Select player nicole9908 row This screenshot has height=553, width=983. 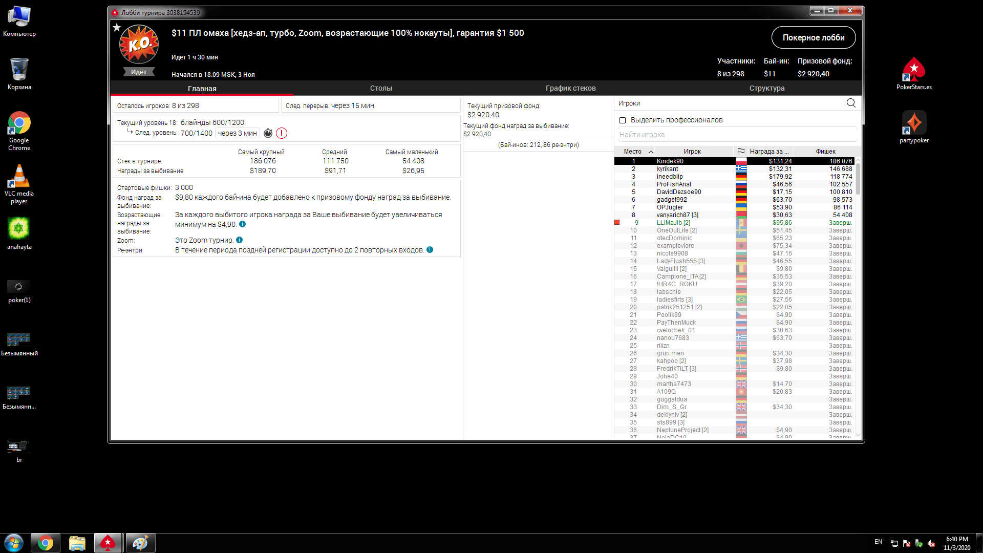[x=735, y=253]
